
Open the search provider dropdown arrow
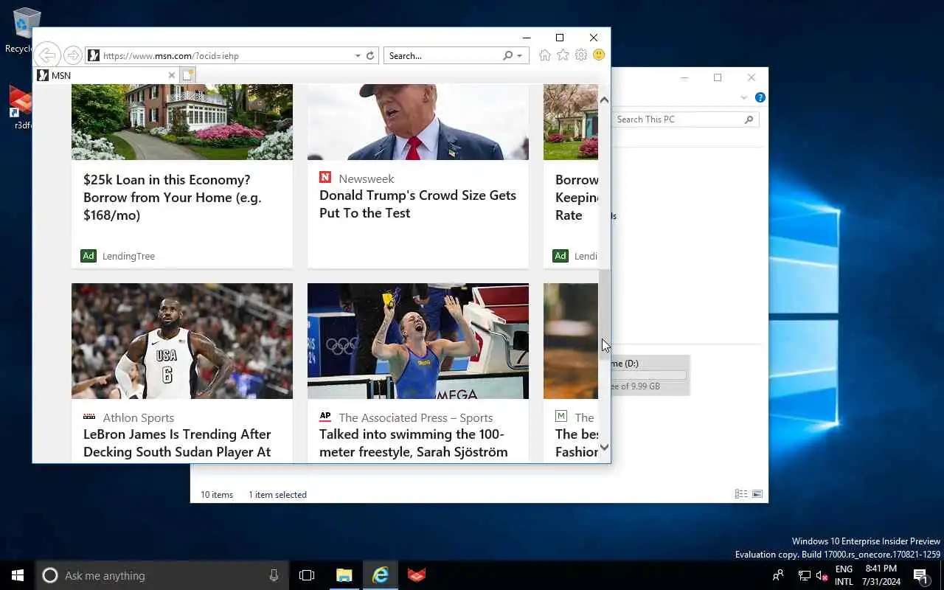tap(520, 56)
